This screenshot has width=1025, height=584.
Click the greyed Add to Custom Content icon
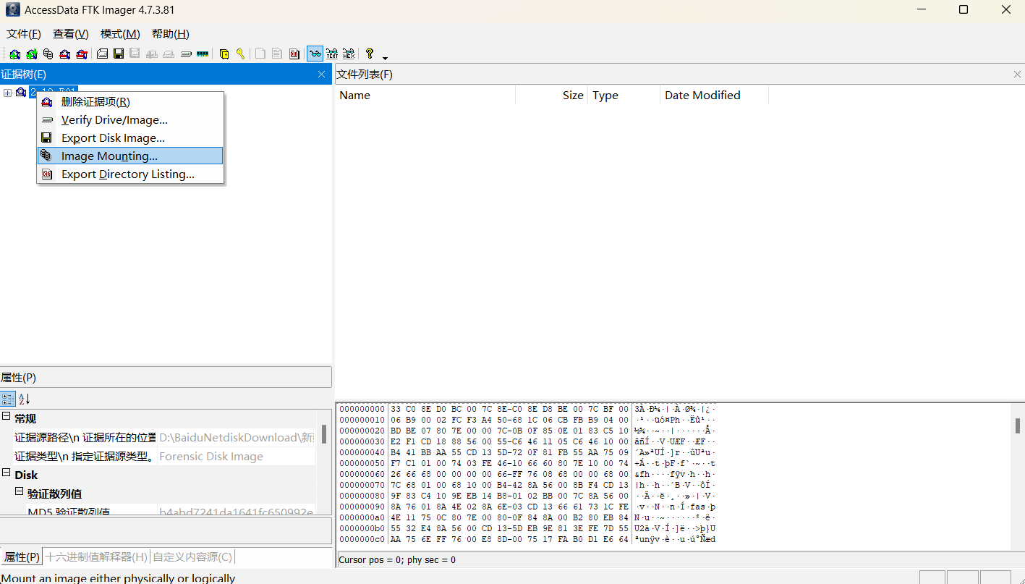152,54
